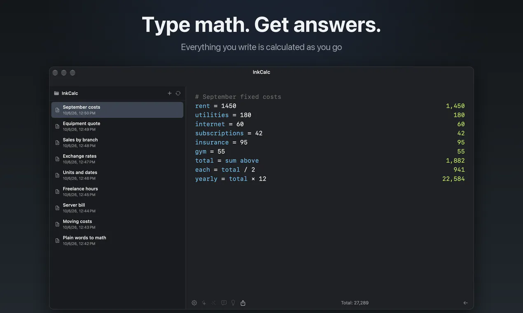This screenshot has height=313, width=523.
Task: Click the result value 1,450
Action: click(455, 106)
